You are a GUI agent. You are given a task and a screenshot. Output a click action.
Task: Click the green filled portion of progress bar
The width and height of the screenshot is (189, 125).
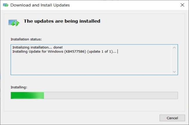(x=27, y=96)
